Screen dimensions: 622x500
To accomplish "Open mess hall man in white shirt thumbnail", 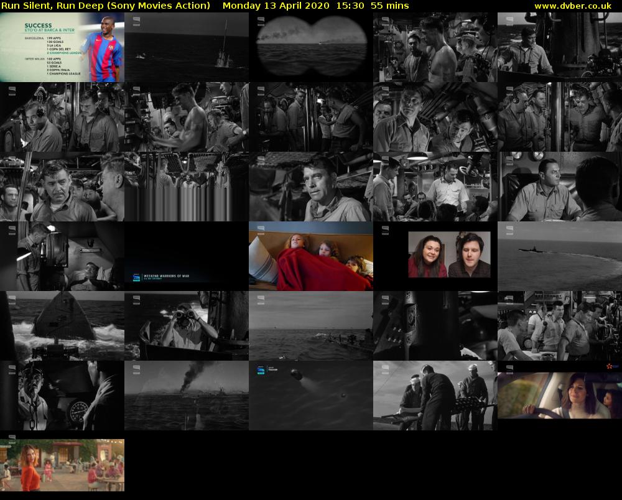I will coord(435,187).
